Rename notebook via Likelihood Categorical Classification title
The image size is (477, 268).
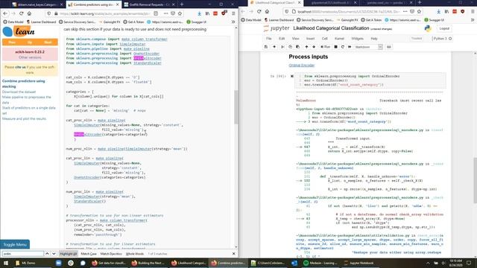(331, 28)
